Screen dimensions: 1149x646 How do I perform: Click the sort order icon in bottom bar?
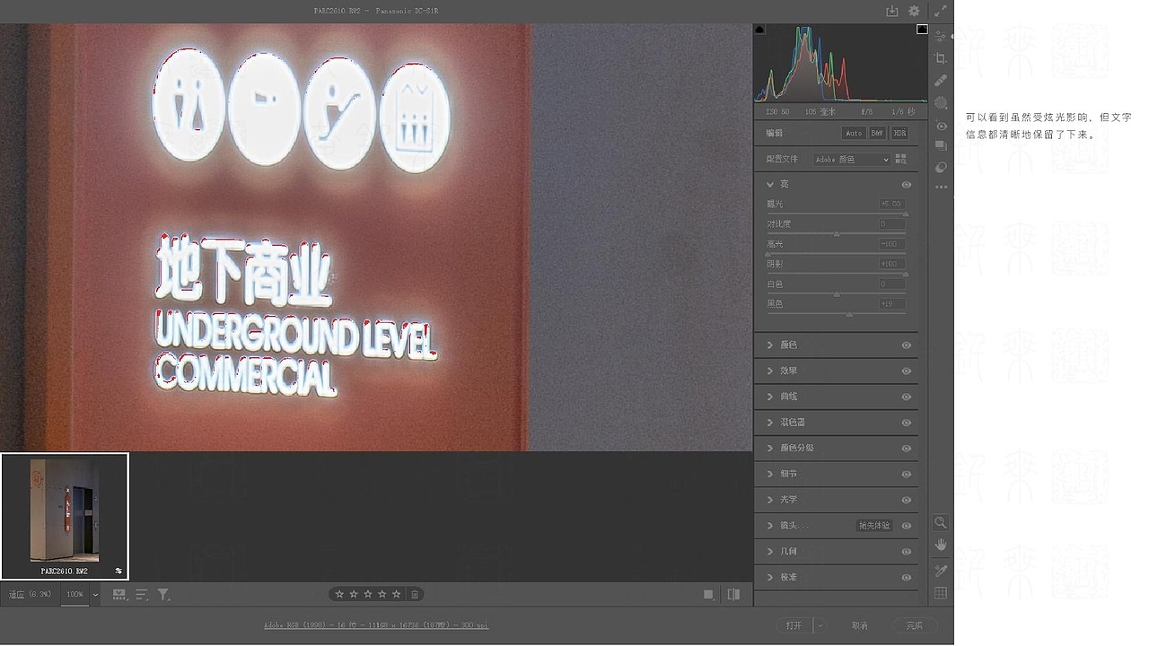click(x=142, y=594)
